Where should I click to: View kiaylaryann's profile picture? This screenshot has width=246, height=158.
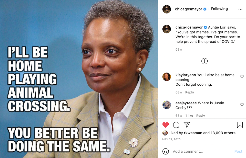click(x=167, y=77)
